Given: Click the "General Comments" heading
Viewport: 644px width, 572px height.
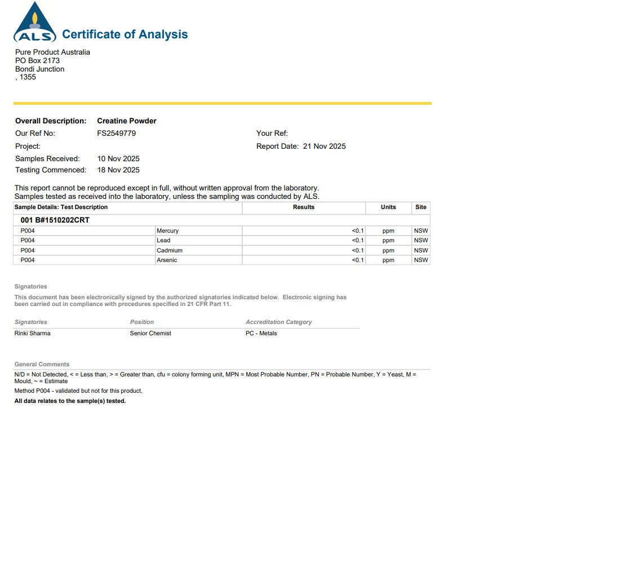Looking at the screenshot, I should (x=42, y=364).
